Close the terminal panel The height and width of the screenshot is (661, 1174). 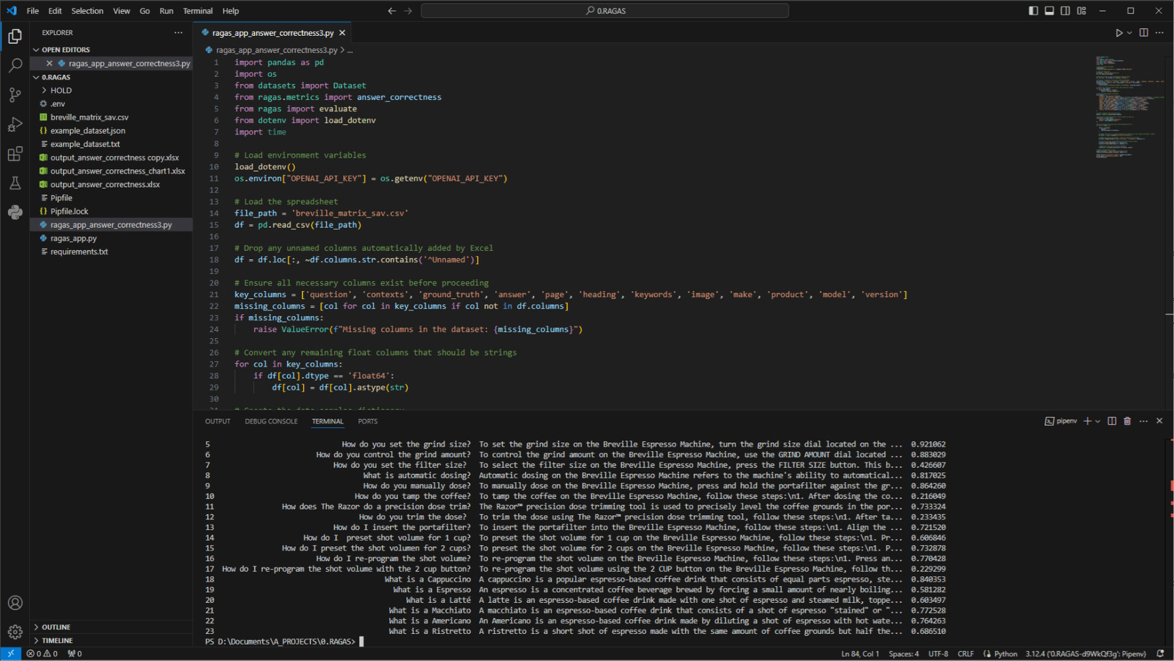(1159, 421)
